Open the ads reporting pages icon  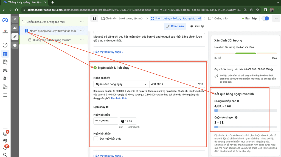tap(5, 62)
